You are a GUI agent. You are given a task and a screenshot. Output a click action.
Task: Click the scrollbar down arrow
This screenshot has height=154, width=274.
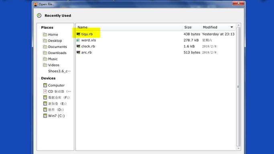click(x=238, y=149)
